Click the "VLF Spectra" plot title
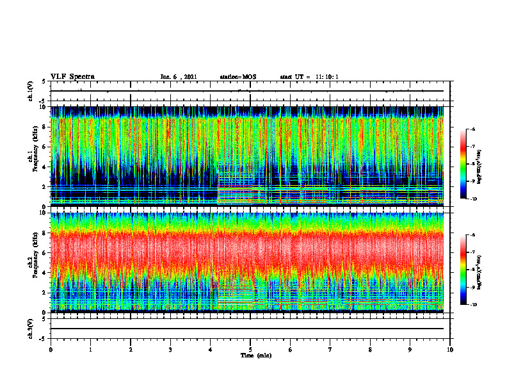The image size is (507, 392). pyautogui.click(x=72, y=77)
